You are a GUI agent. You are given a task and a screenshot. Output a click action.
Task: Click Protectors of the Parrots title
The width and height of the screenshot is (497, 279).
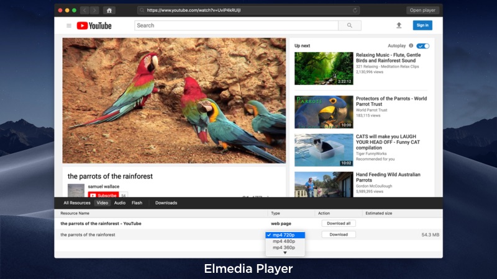coord(391,101)
